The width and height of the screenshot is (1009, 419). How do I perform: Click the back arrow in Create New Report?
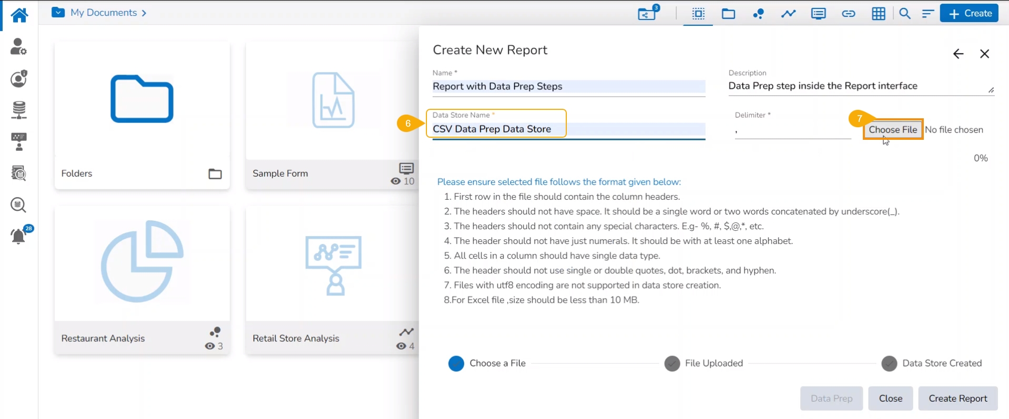click(x=958, y=54)
